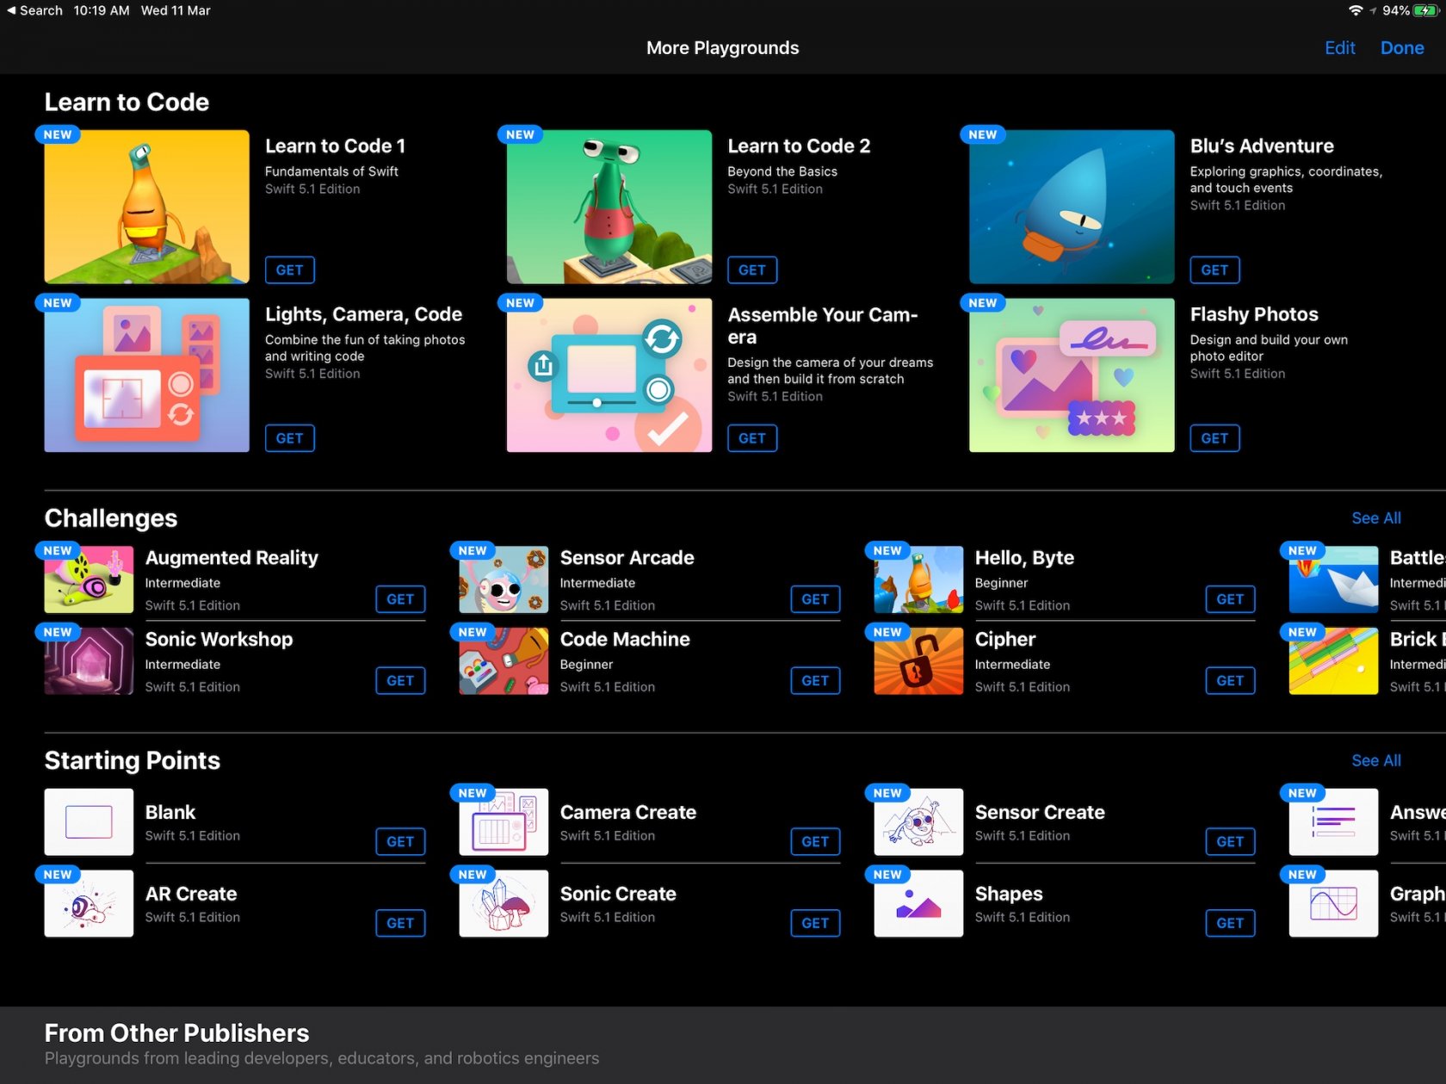Open the Blu's Adventure cover thumbnail
1446x1084 pixels.
coord(1071,206)
